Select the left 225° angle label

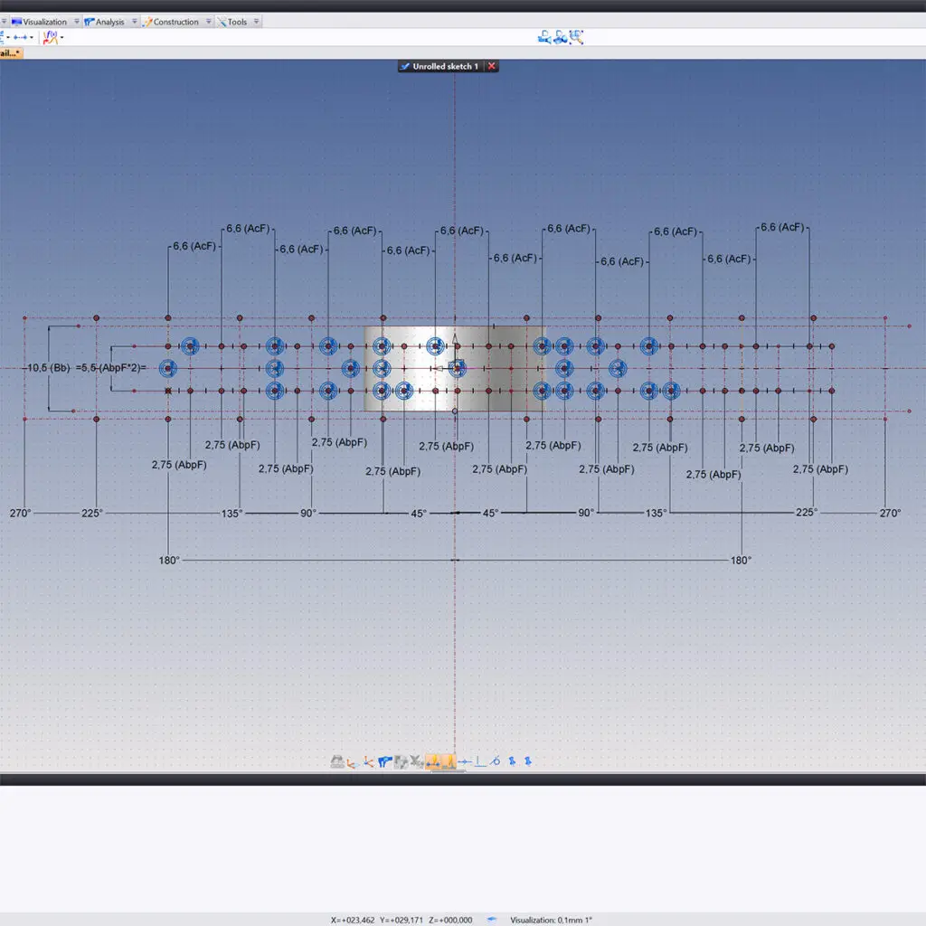tap(92, 513)
